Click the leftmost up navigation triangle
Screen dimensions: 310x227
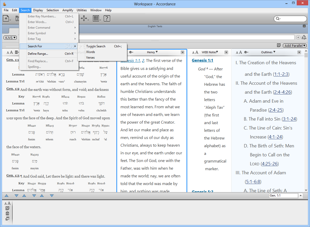tap(7, 196)
